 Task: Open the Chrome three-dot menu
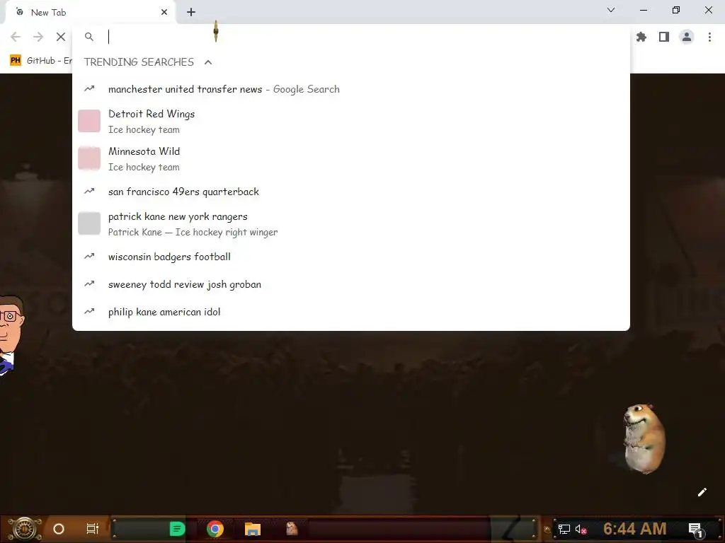[709, 37]
